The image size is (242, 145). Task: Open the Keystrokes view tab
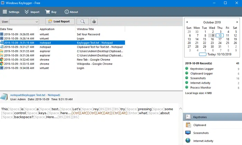pos(212,117)
